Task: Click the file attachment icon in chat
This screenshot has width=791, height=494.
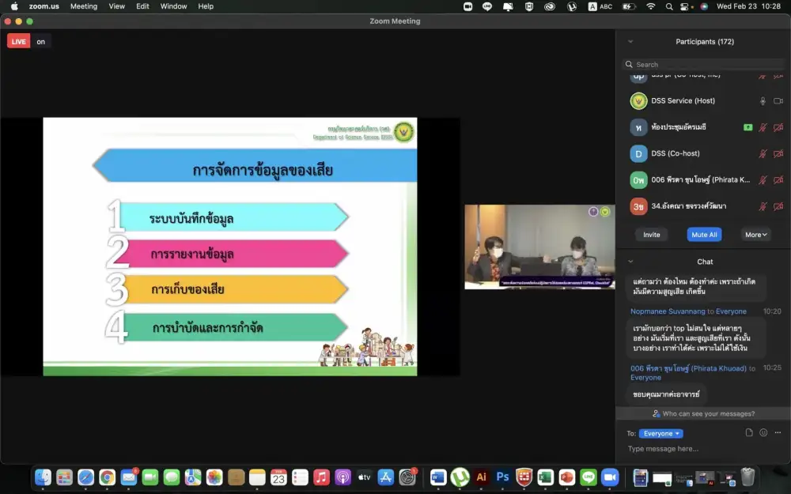Action: (749, 433)
